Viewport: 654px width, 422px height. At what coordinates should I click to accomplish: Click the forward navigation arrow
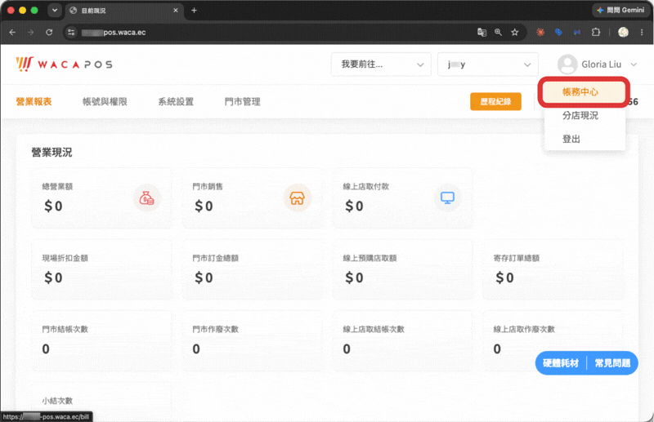31,32
